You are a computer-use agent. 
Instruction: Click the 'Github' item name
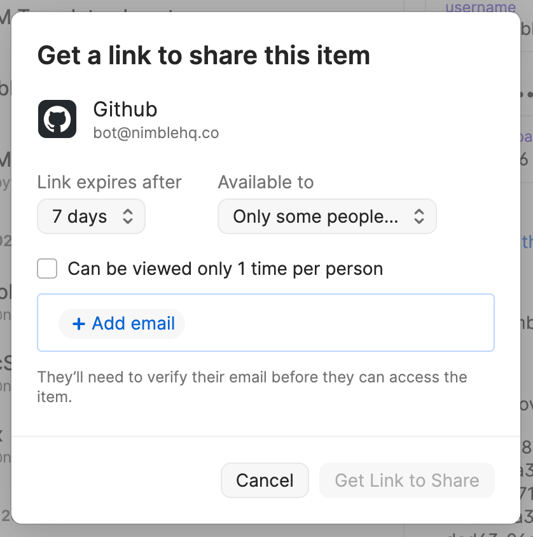pyautogui.click(x=125, y=109)
